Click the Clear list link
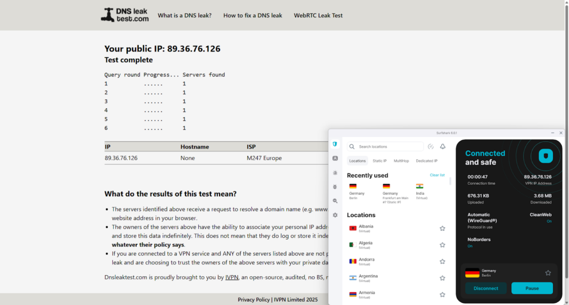This screenshot has width=569, height=305. click(x=437, y=175)
